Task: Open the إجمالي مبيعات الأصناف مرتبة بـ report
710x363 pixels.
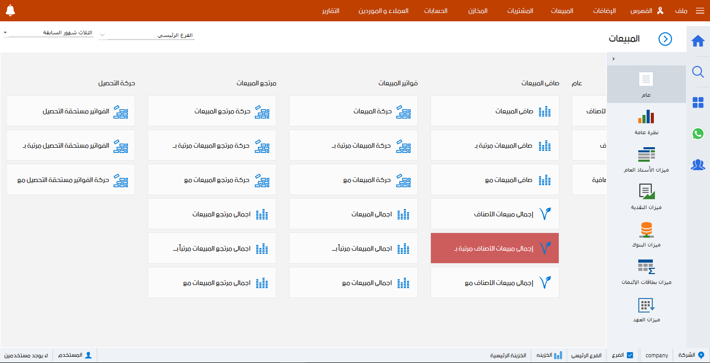Action: [x=494, y=248]
